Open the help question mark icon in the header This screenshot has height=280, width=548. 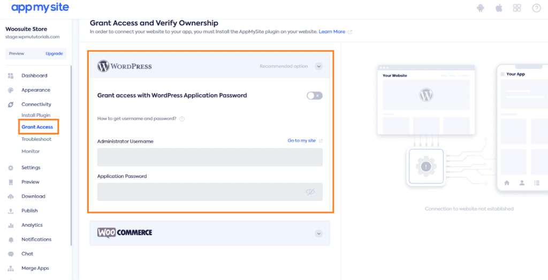point(536,8)
